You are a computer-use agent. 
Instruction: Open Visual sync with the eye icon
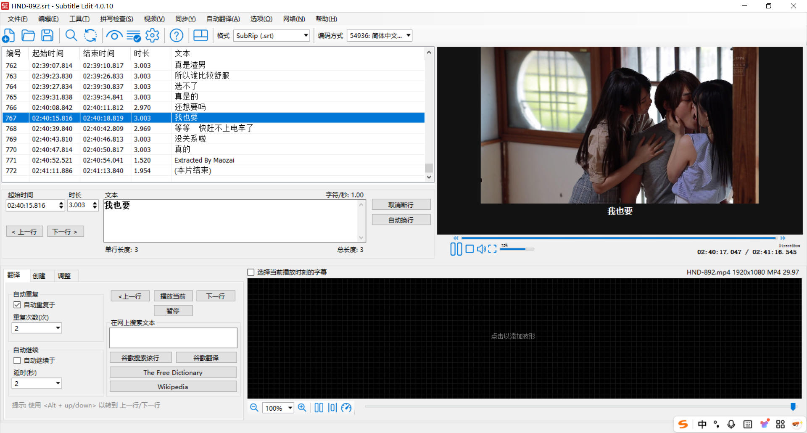point(114,36)
